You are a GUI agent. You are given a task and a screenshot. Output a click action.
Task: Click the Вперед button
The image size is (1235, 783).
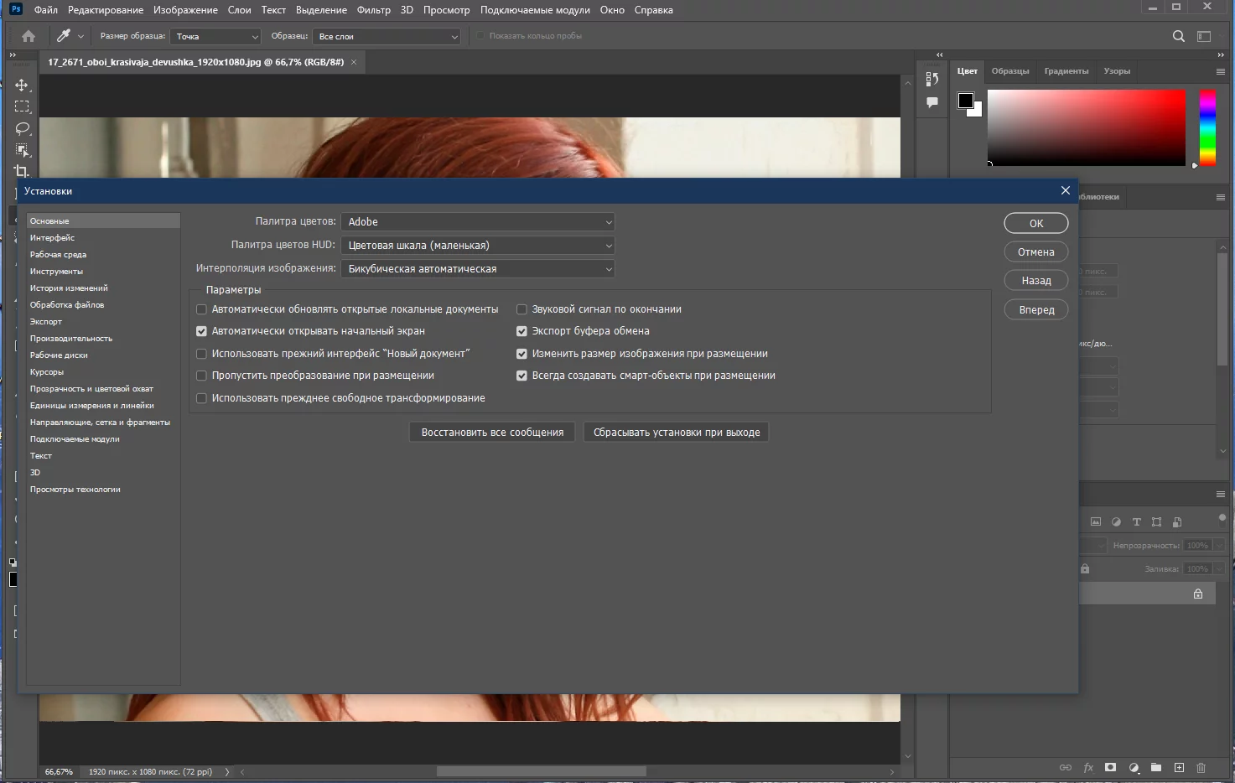(1036, 309)
